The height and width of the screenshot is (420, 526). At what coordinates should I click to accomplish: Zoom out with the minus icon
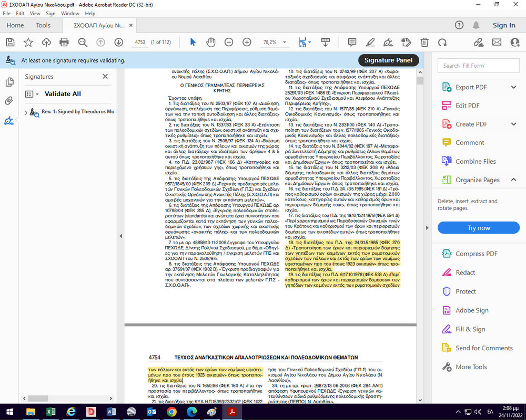(x=229, y=42)
